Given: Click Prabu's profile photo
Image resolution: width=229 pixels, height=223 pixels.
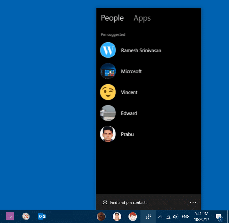Looking at the screenshot, I should tap(108, 134).
